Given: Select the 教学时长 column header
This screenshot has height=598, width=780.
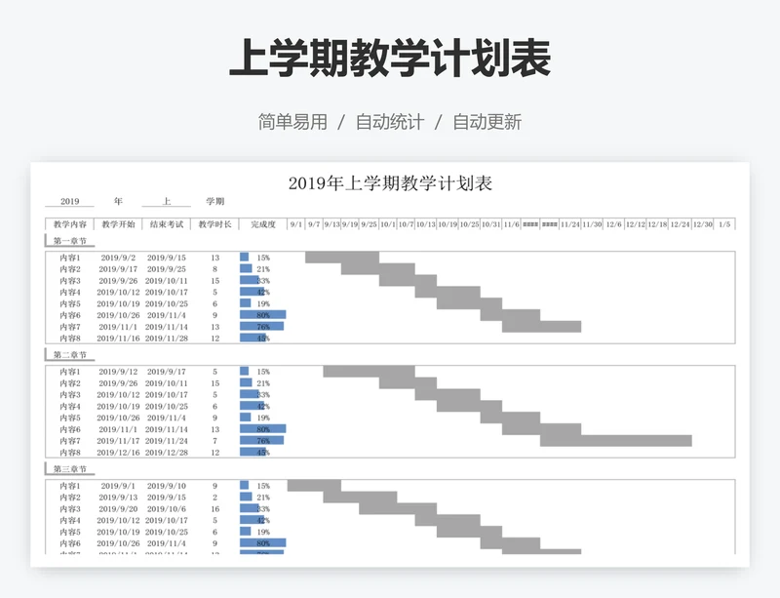Looking at the screenshot, I should (214, 224).
